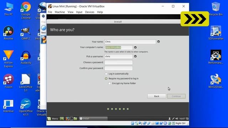Open the Devices menu
The width and height of the screenshot is (228, 128).
[89, 12]
